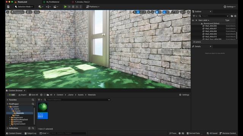Open Outliner settings gear
The height and width of the screenshot is (136, 243).
(235, 16)
